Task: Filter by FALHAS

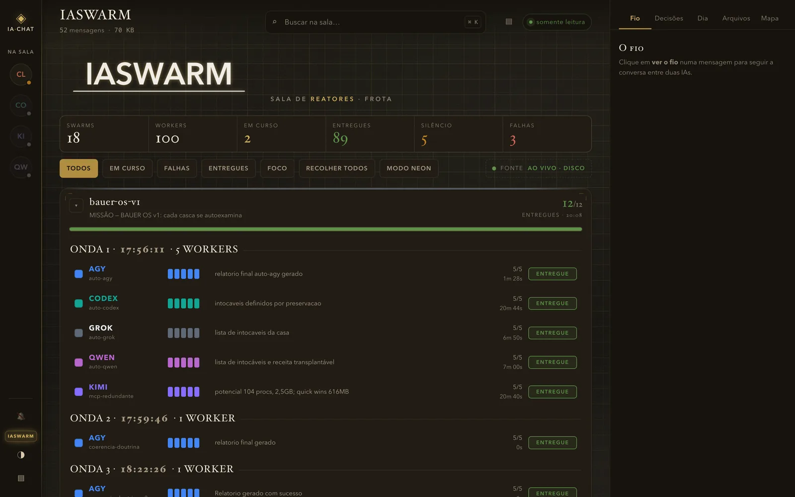Action: click(x=177, y=168)
